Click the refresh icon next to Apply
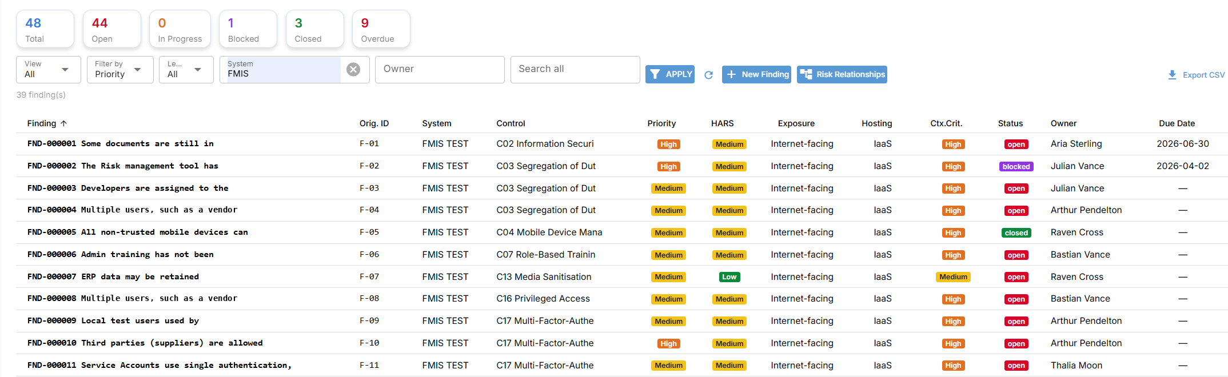 pyautogui.click(x=708, y=75)
